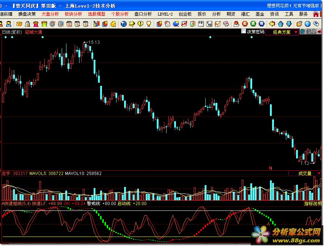Click the MAVOL10: 258562 value
This screenshot has height=246, width=324.
pyautogui.click(x=83, y=173)
